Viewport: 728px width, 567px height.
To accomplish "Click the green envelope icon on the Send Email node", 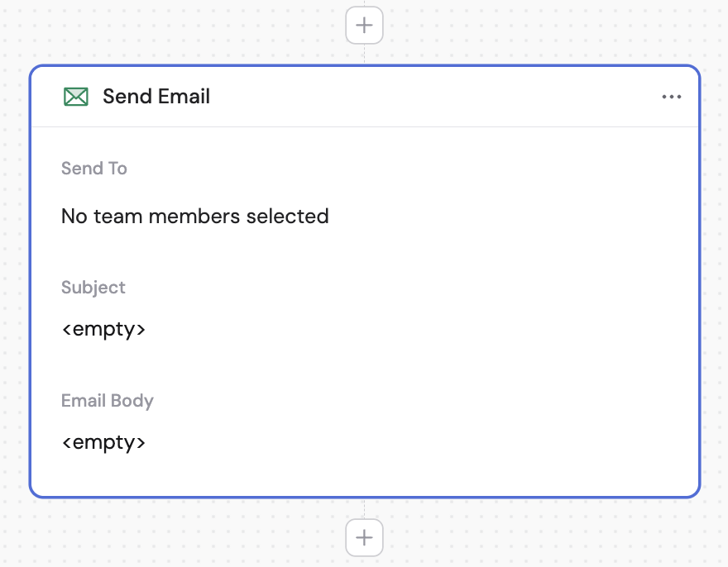I will [75, 96].
